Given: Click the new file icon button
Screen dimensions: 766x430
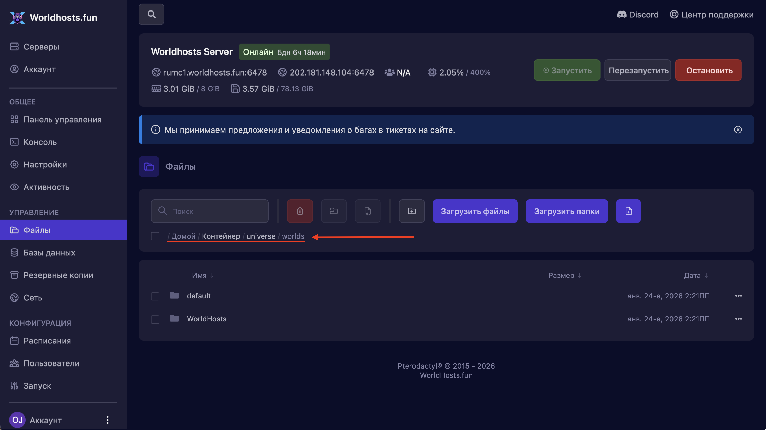Looking at the screenshot, I should 628,211.
